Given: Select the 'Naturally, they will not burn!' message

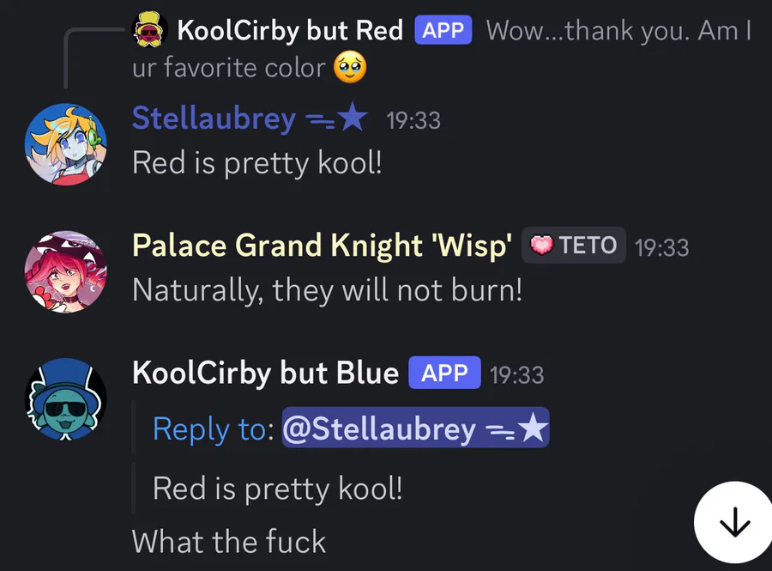Looking at the screenshot, I should point(327,289).
